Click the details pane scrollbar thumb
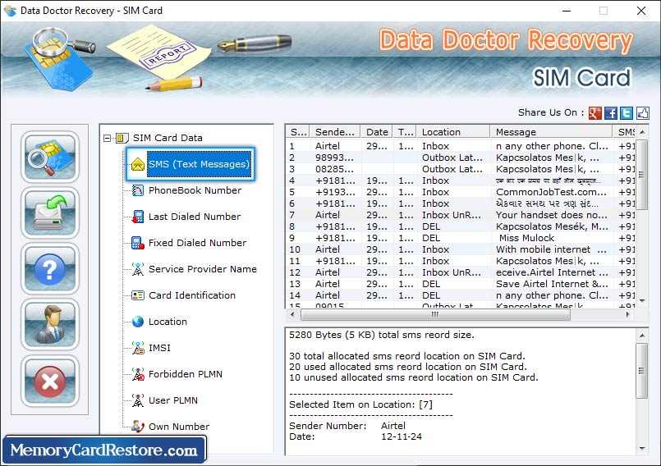The width and height of the screenshot is (661, 466). 641,370
